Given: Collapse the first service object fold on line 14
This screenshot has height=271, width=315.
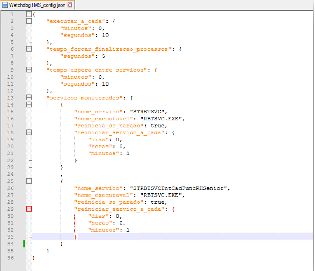Looking at the screenshot, I should [x=29, y=104].
